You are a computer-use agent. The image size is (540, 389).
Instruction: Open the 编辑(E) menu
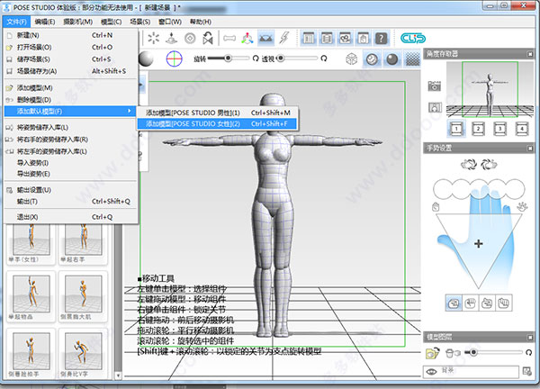45,22
